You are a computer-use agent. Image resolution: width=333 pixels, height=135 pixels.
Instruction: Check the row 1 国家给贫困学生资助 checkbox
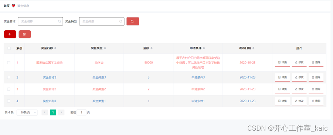9,63
